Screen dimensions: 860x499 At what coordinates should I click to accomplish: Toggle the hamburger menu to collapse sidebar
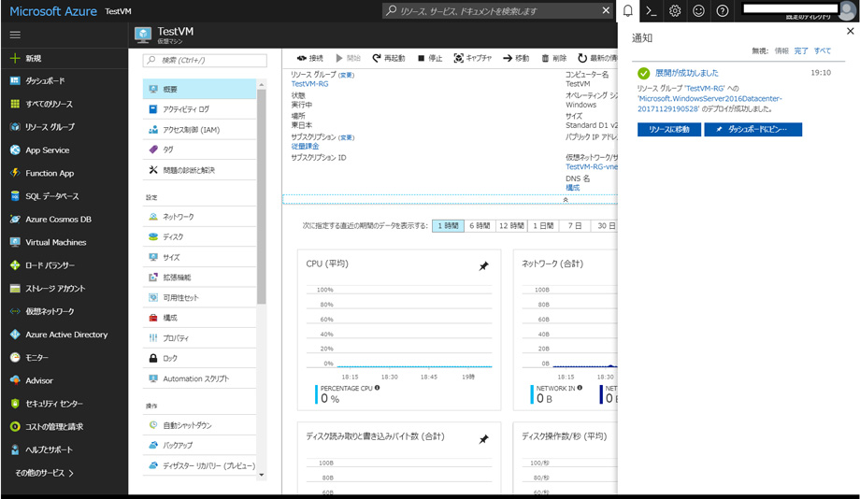point(15,35)
